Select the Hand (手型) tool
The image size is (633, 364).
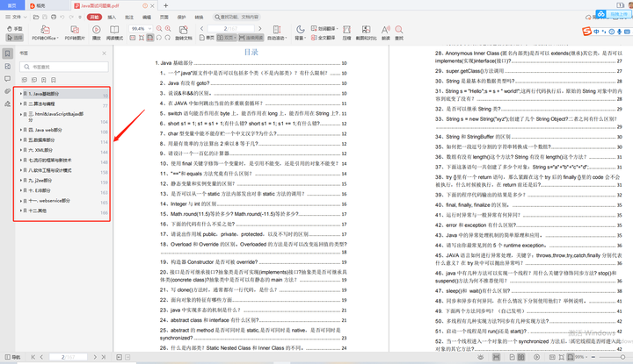[x=15, y=29]
